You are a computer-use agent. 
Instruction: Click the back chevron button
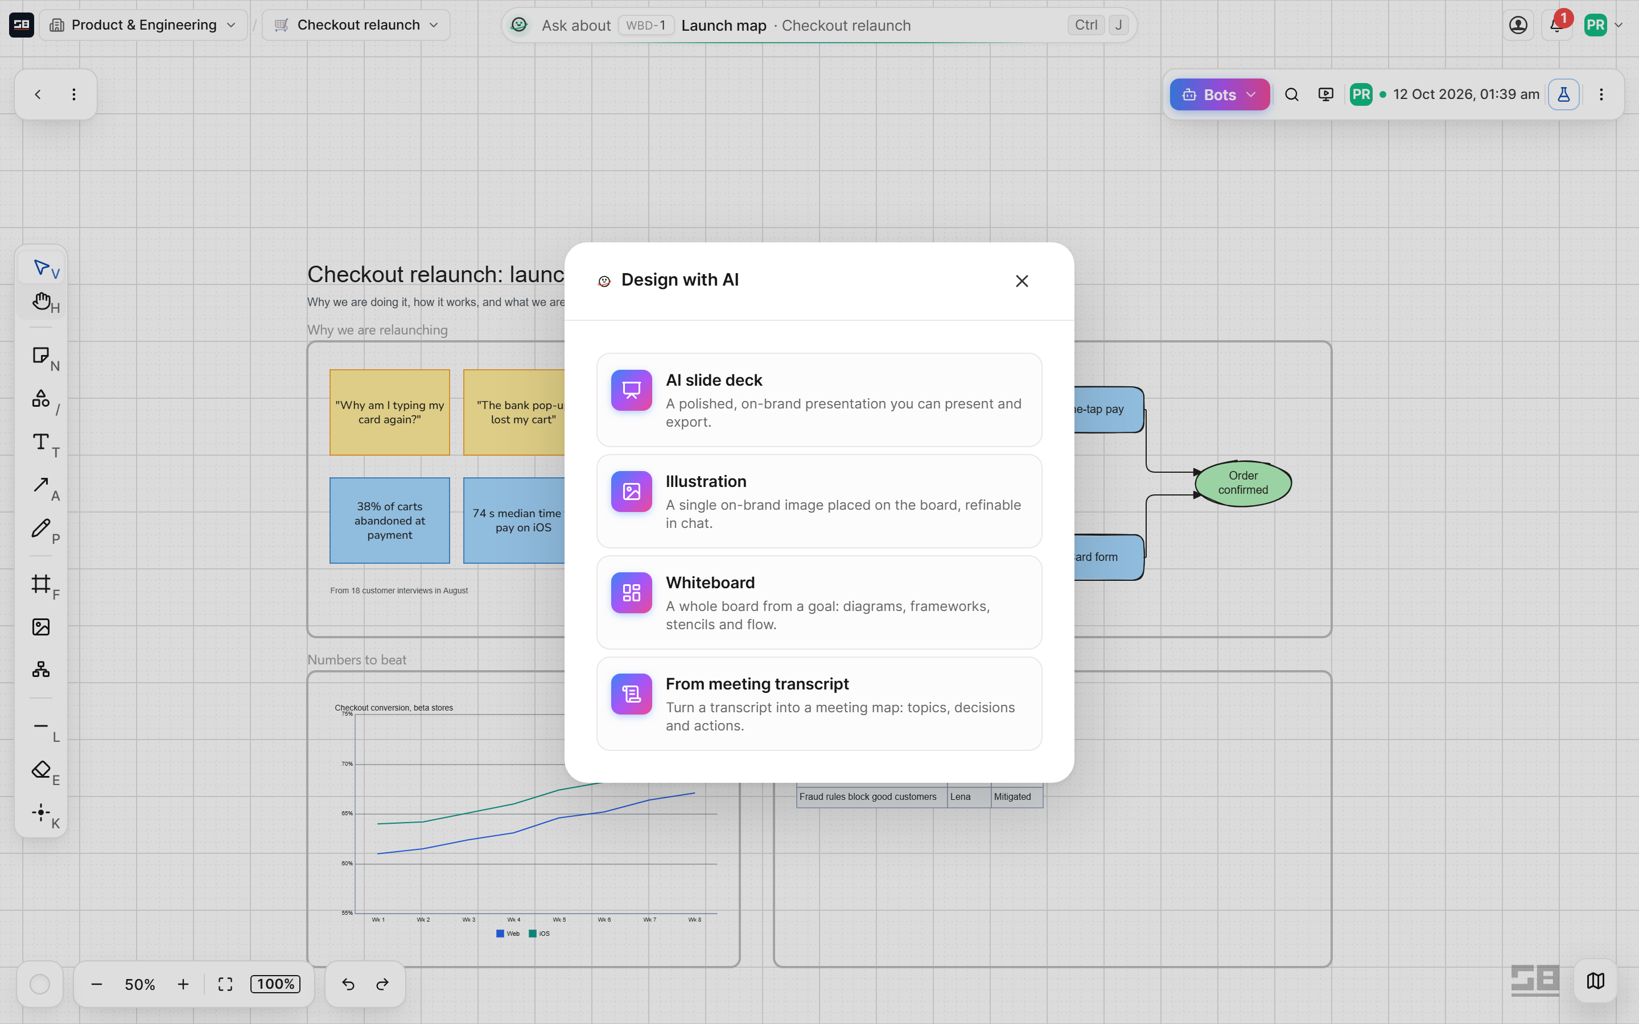pos(38,95)
